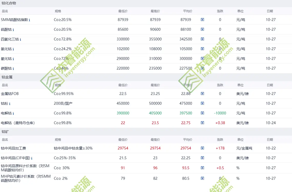
Task: Open the info icon beside 钴粉
Action: (x=10, y=104)
